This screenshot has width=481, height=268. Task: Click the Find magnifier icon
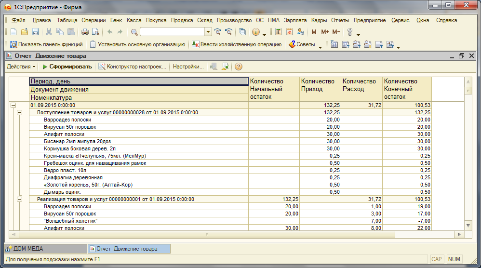coord(134,32)
